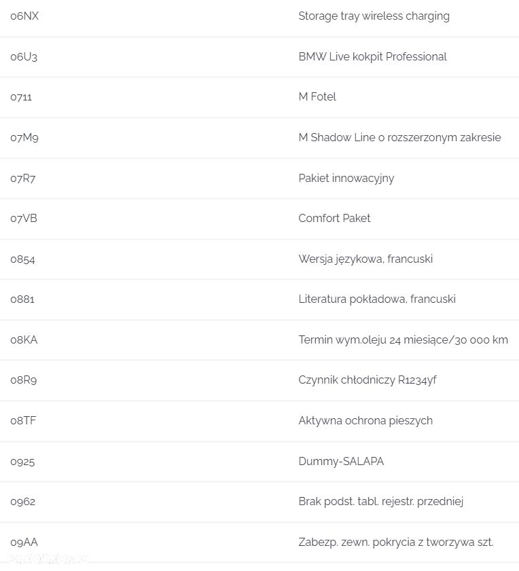Select the 06NX option code
This screenshot has width=519, height=571.
point(24,16)
